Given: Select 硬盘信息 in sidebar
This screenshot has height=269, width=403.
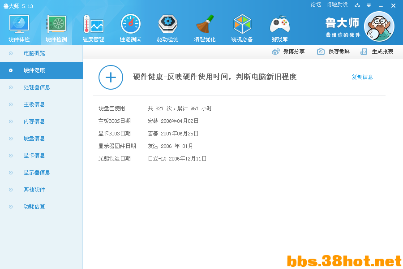Looking at the screenshot, I should pyautogui.click(x=41, y=138).
